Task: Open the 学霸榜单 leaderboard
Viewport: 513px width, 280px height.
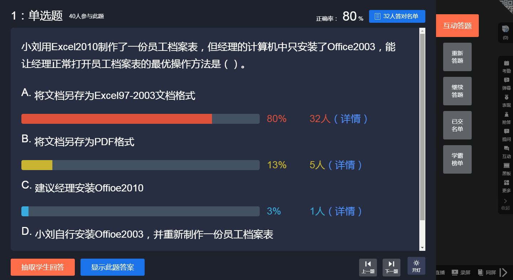Action: [457, 159]
